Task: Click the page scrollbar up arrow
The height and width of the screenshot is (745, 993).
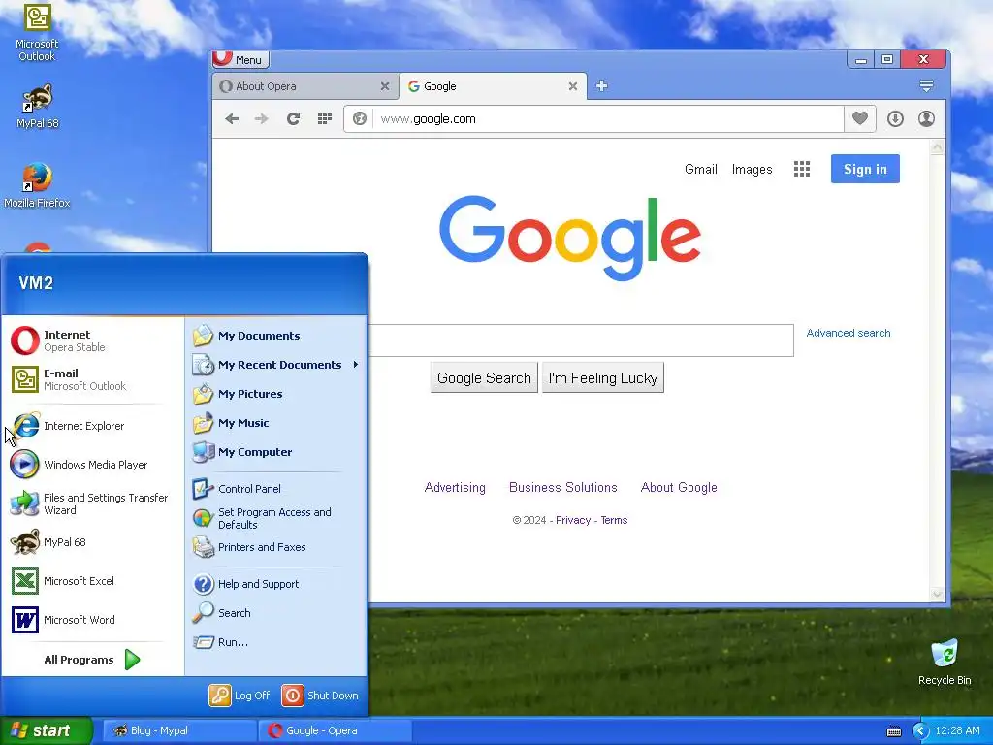Action: point(938,147)
